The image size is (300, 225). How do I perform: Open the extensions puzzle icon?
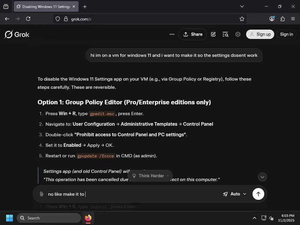click(x=282, y=19)
